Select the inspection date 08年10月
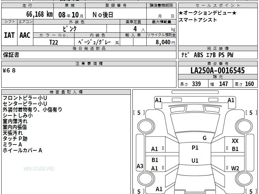259x194 pixels. point(71,15)
